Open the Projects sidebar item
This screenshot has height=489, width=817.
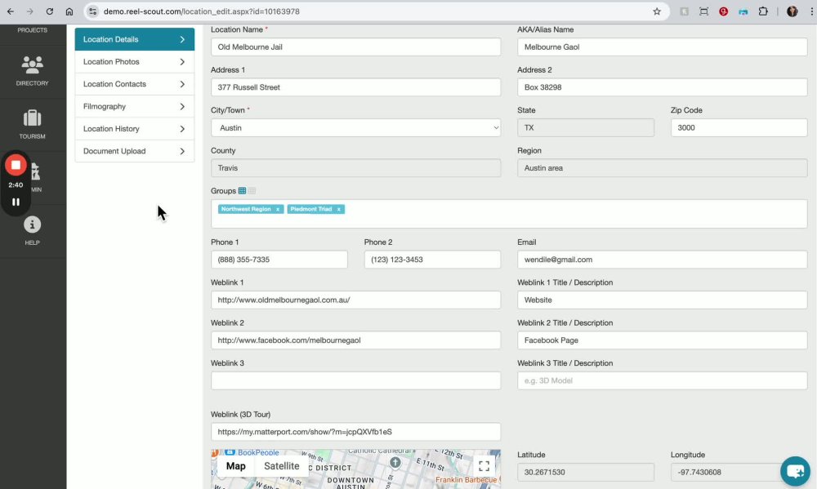(33, 30)
